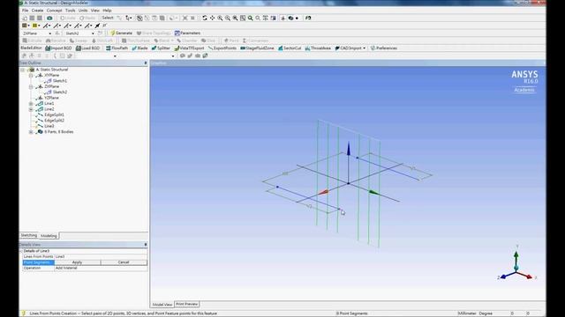
Task: Click the green Y axis of triad
Action: [x=516, y=259]
